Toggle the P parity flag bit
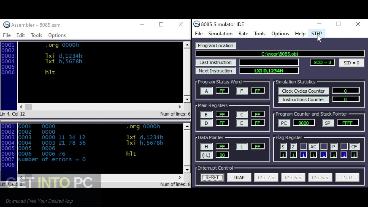Viewport: 368px width, 207px height. pyautogui.click(x=333, y=155)
